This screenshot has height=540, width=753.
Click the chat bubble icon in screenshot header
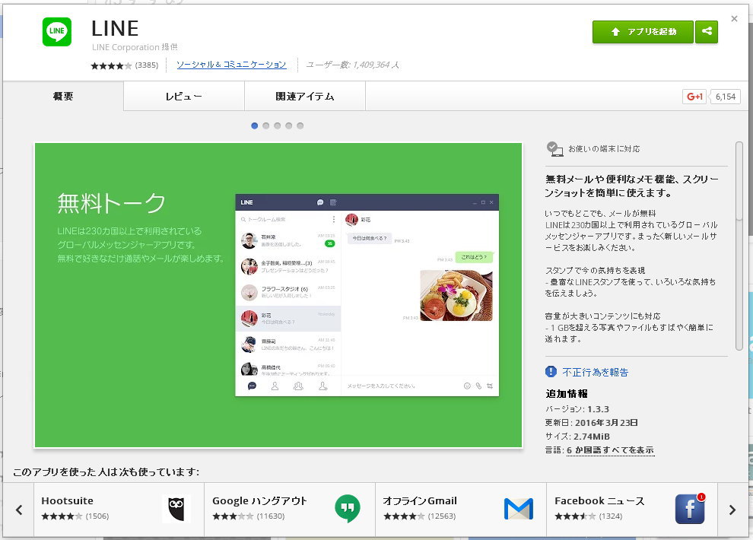click(320, 202)
